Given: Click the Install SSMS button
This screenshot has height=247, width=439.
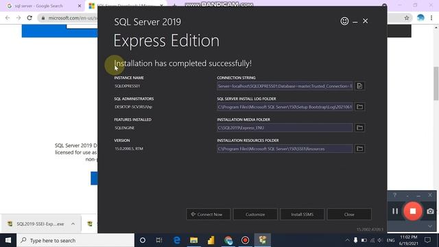Looking at the screenshot, I should click(x=302, y=214).
